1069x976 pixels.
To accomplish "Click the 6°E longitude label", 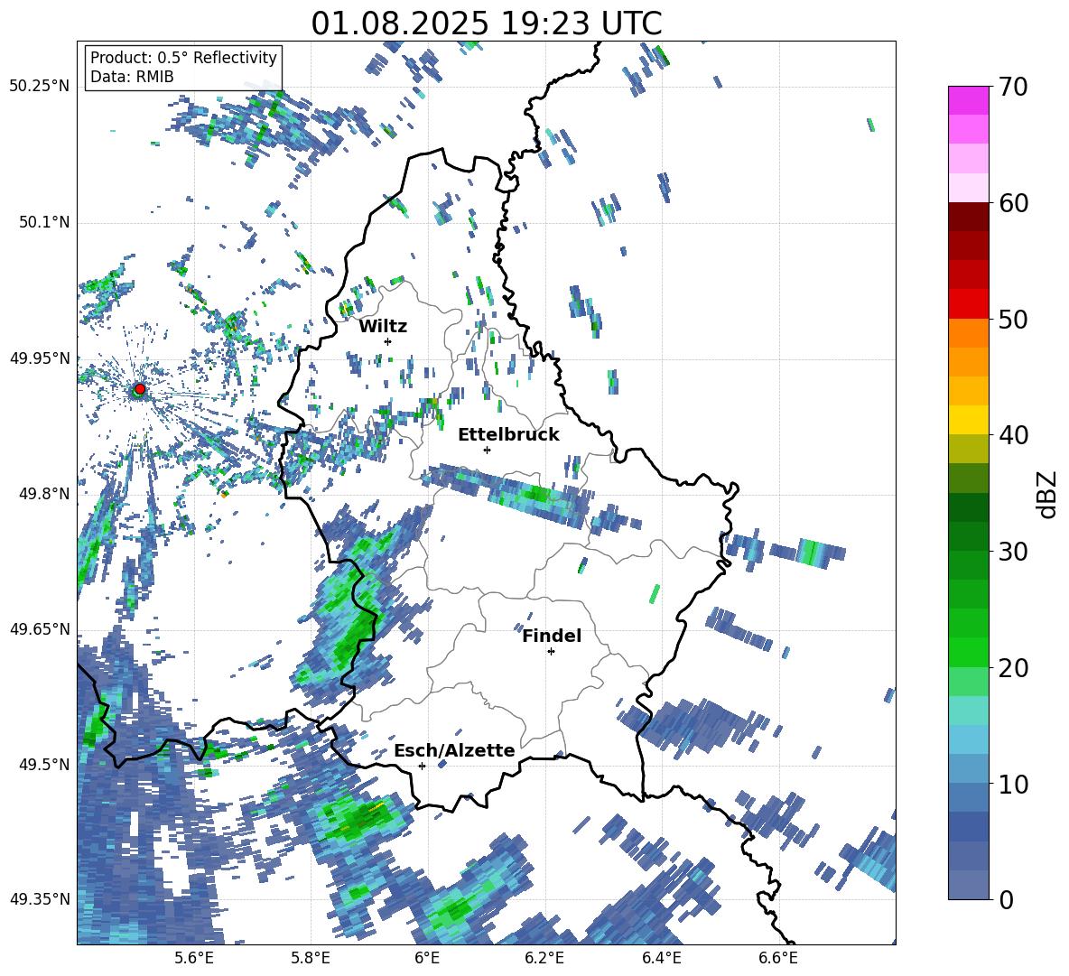I will pyautogui.click(x=427, y=958).
